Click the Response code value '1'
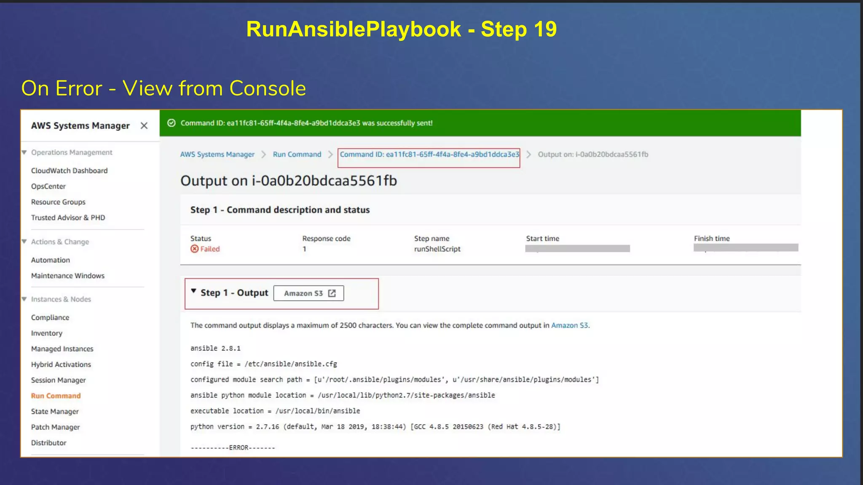Viewport: 863px width, 485px height. 304,249
